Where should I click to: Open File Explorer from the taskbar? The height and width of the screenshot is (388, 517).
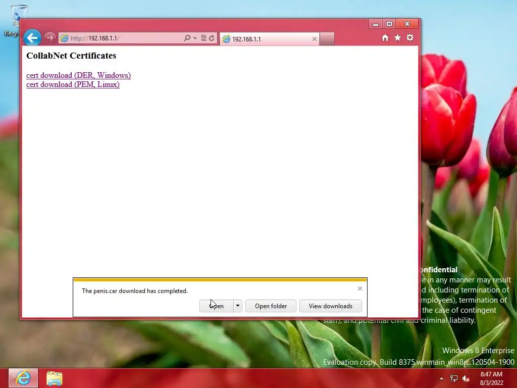[55, 378]
